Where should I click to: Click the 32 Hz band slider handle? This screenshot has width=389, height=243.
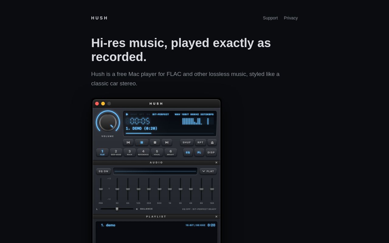point(117,189)
